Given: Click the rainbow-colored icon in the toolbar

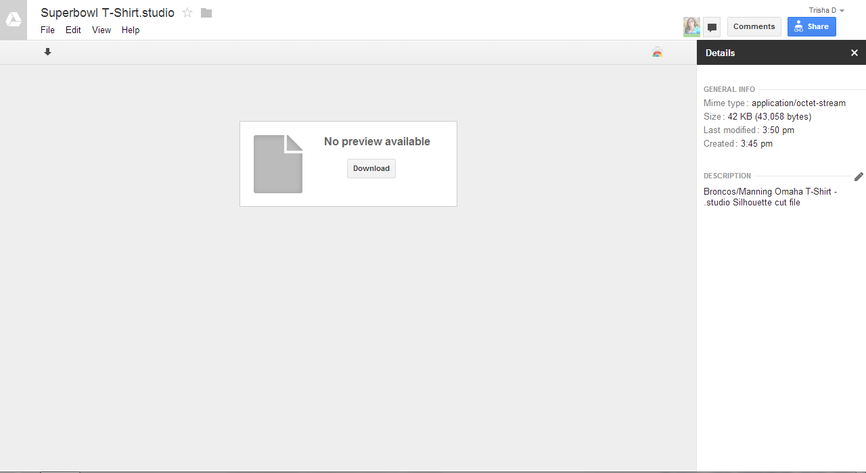Looking at the screenshot, I should click(657, 53).
